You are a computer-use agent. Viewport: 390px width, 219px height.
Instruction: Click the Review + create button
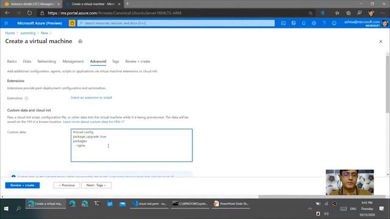[23, 185]
